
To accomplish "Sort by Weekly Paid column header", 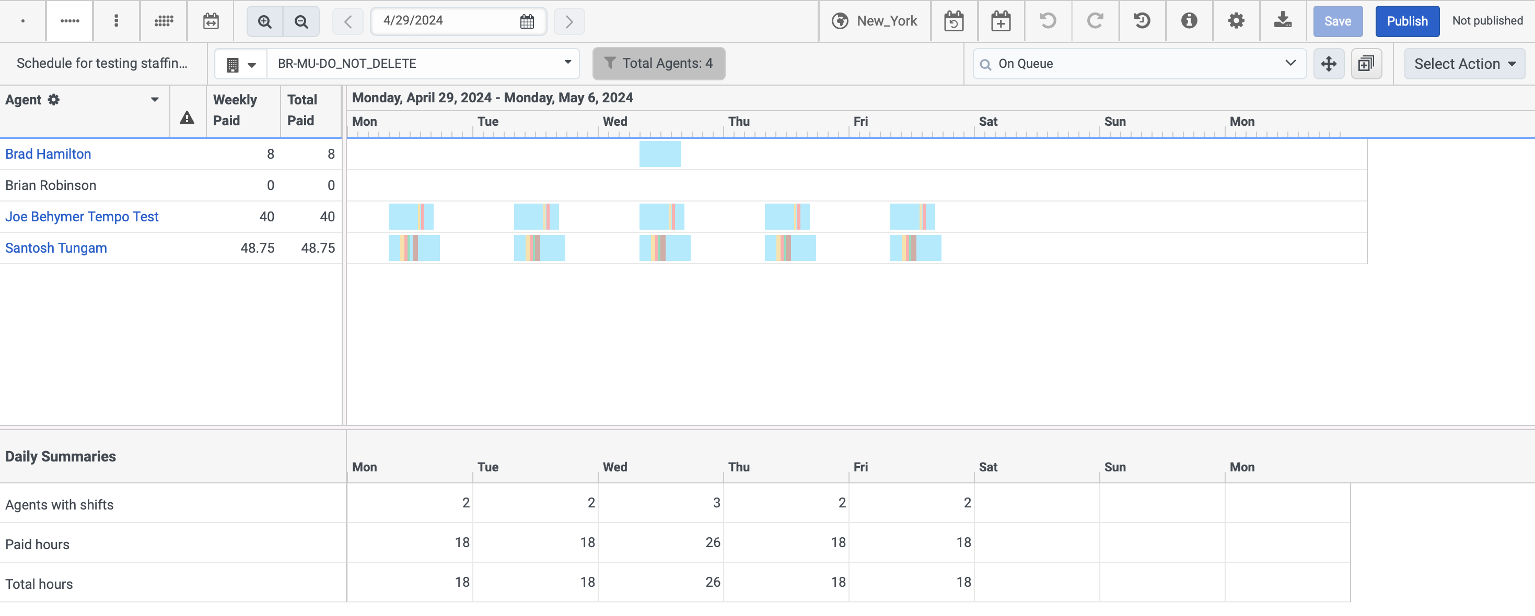I will 236,110.
